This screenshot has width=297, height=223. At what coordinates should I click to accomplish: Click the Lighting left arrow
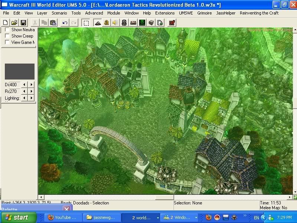point(24,98)
